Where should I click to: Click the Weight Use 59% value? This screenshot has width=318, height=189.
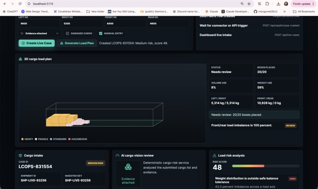click(261, 87)
